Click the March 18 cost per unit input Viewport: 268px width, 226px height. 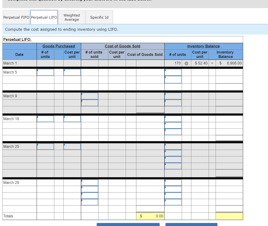pos(72,119)
